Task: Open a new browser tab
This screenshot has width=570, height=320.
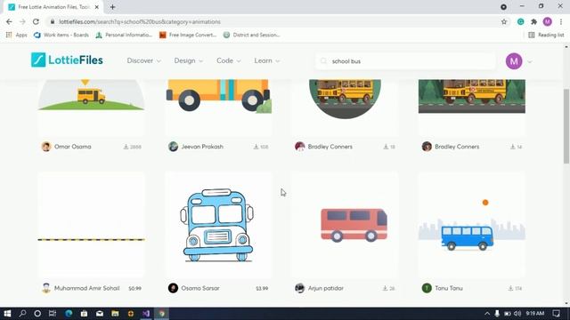Action: (x=112, y=7)
